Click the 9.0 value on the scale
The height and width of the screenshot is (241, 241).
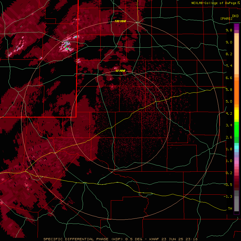[229, 42]
